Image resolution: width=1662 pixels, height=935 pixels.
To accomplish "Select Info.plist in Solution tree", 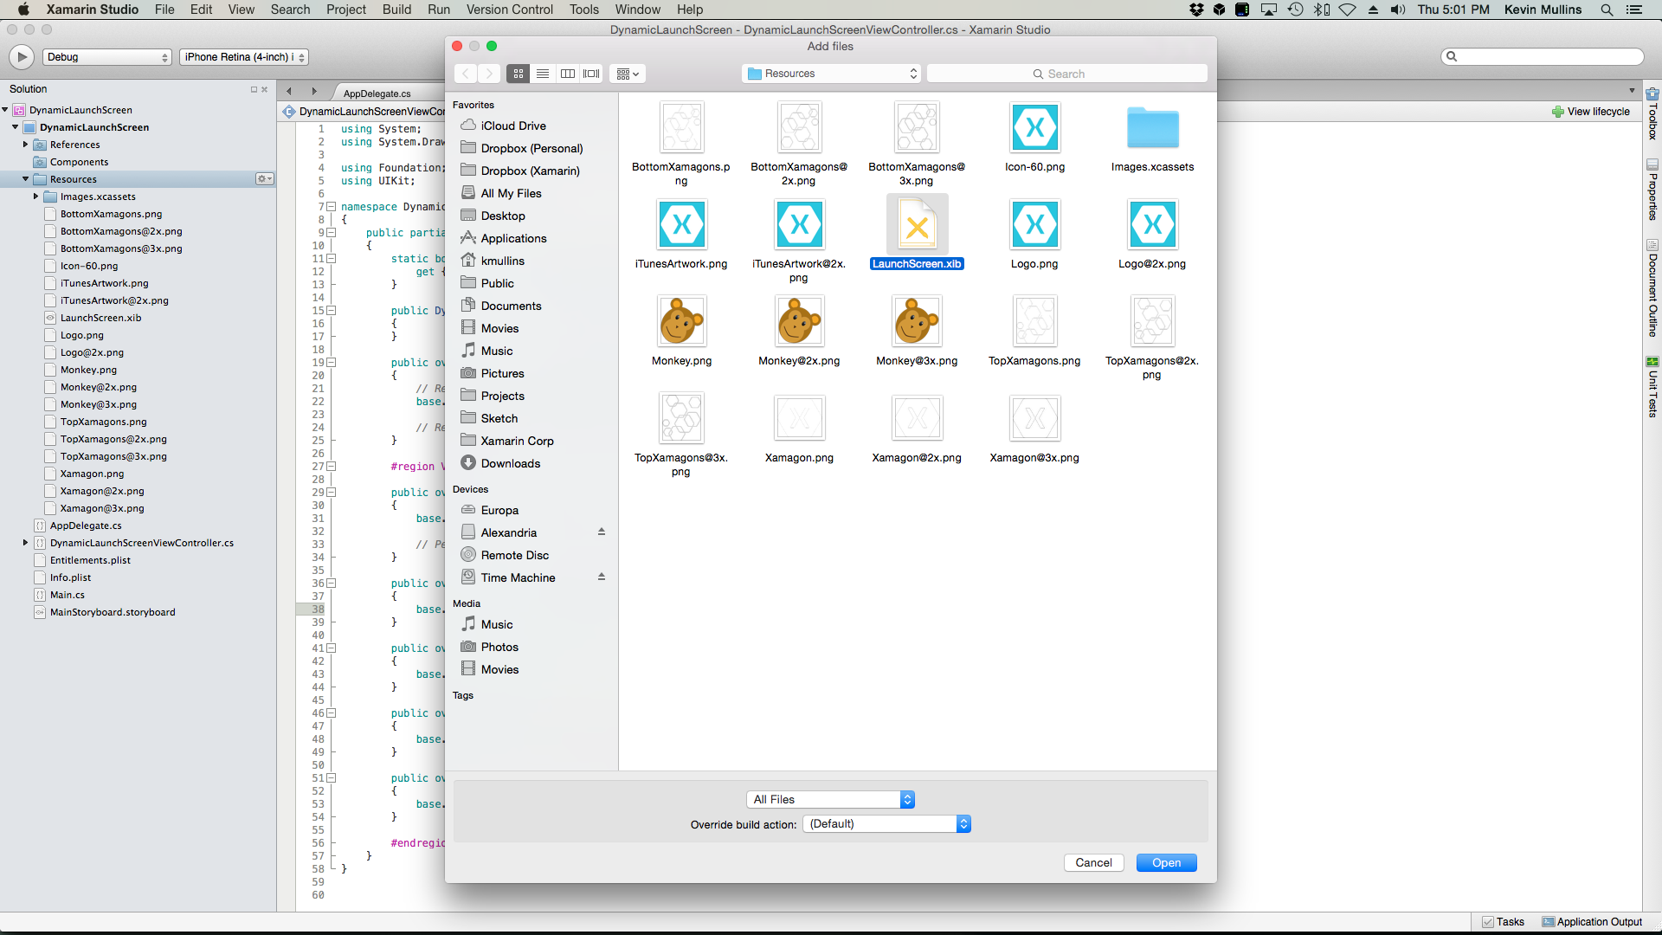I will 70,577.
